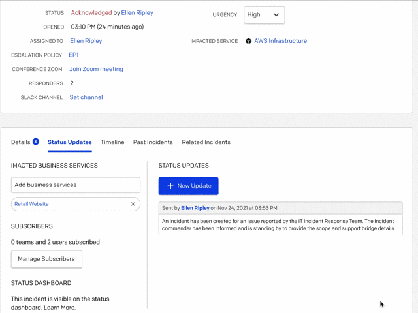
Task: Click Ellen Ripley in Assigned To
Action: [86, 41]
